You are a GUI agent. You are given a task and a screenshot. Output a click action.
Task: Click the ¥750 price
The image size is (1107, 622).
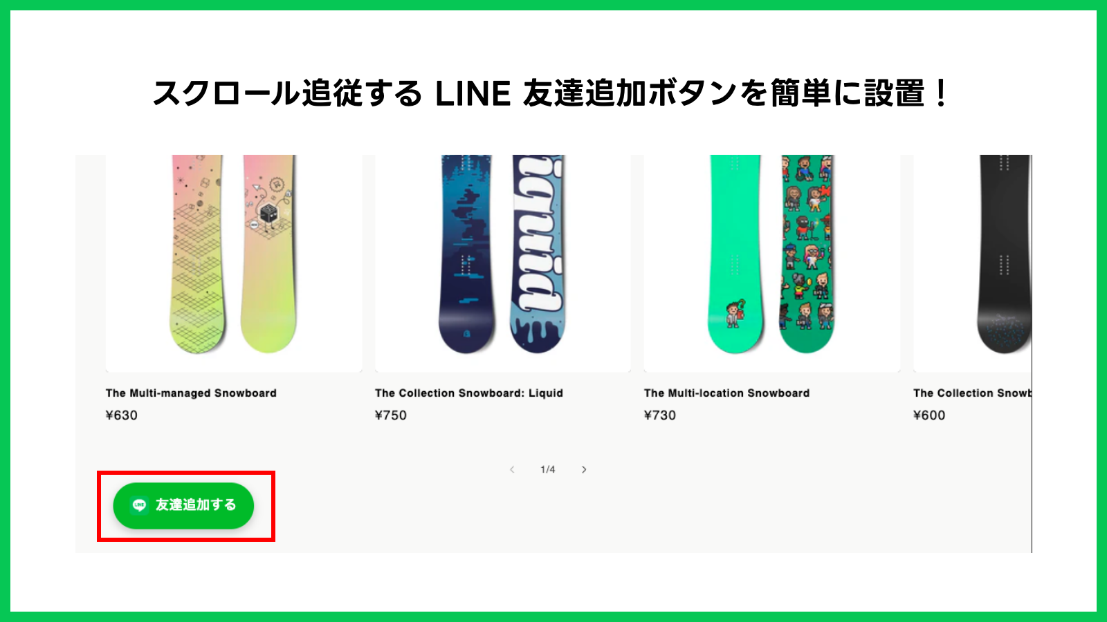pyautogui.click(x=391, y=415)
